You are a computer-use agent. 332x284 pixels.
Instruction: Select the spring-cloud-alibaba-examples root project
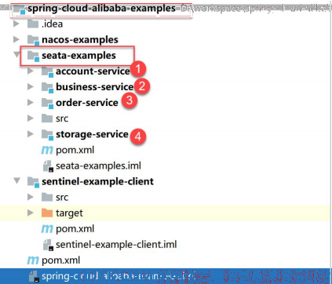101,9
